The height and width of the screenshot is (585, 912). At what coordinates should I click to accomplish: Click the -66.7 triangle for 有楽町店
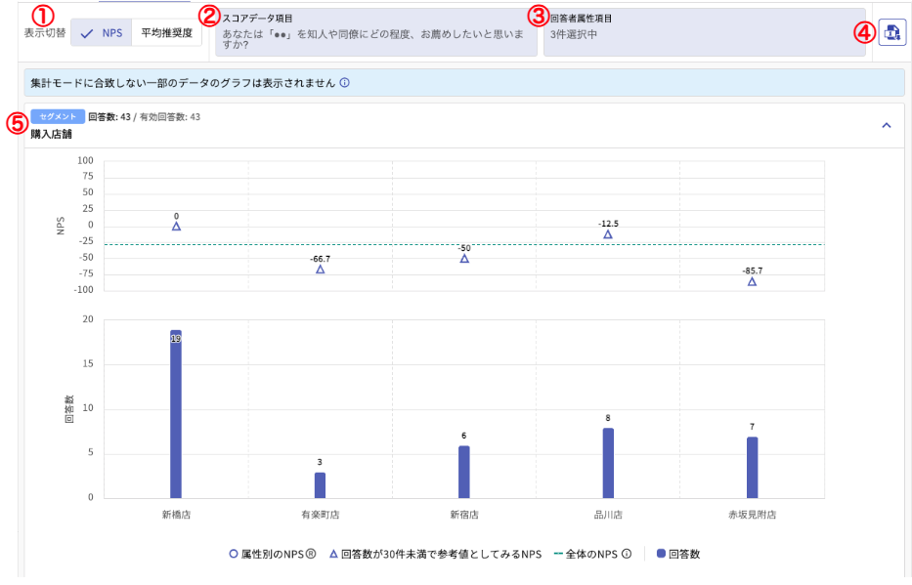click(320, 270)
